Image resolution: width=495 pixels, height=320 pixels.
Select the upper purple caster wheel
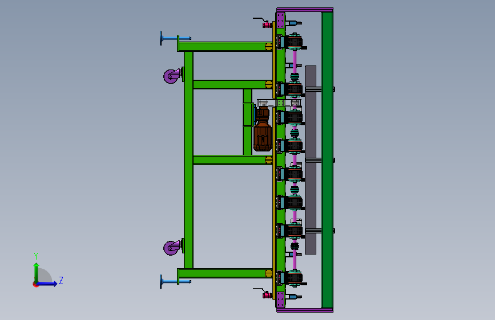tap(171, 76)
